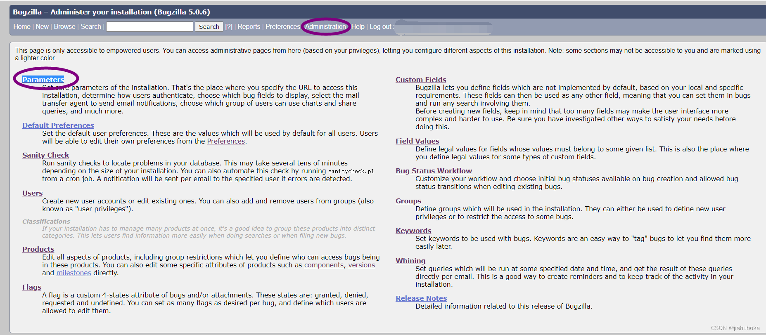Open the Browse link in header
Viewport: 766px width, 335px height.
[64, 26]
